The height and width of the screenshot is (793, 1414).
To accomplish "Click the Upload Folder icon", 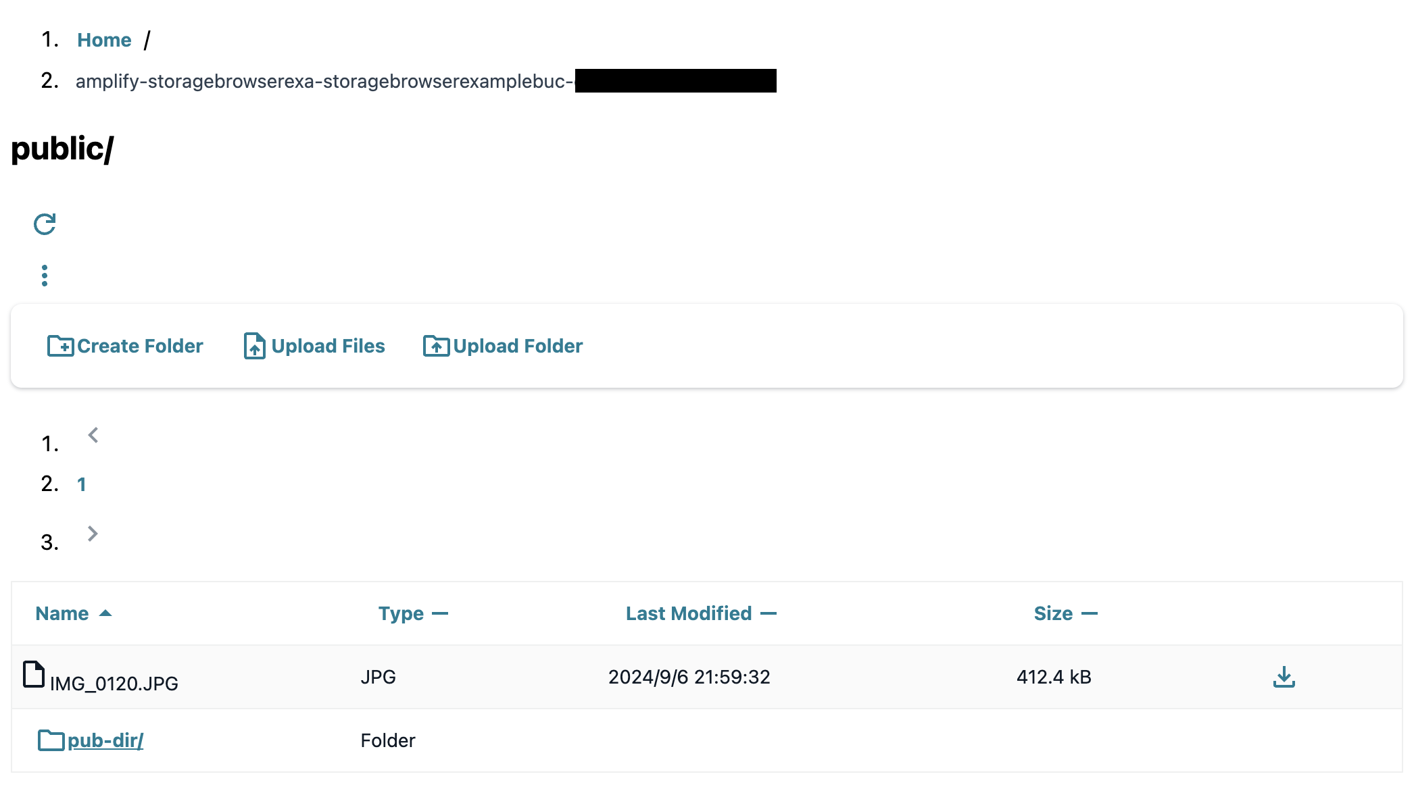I will click(x=436, y=346).
